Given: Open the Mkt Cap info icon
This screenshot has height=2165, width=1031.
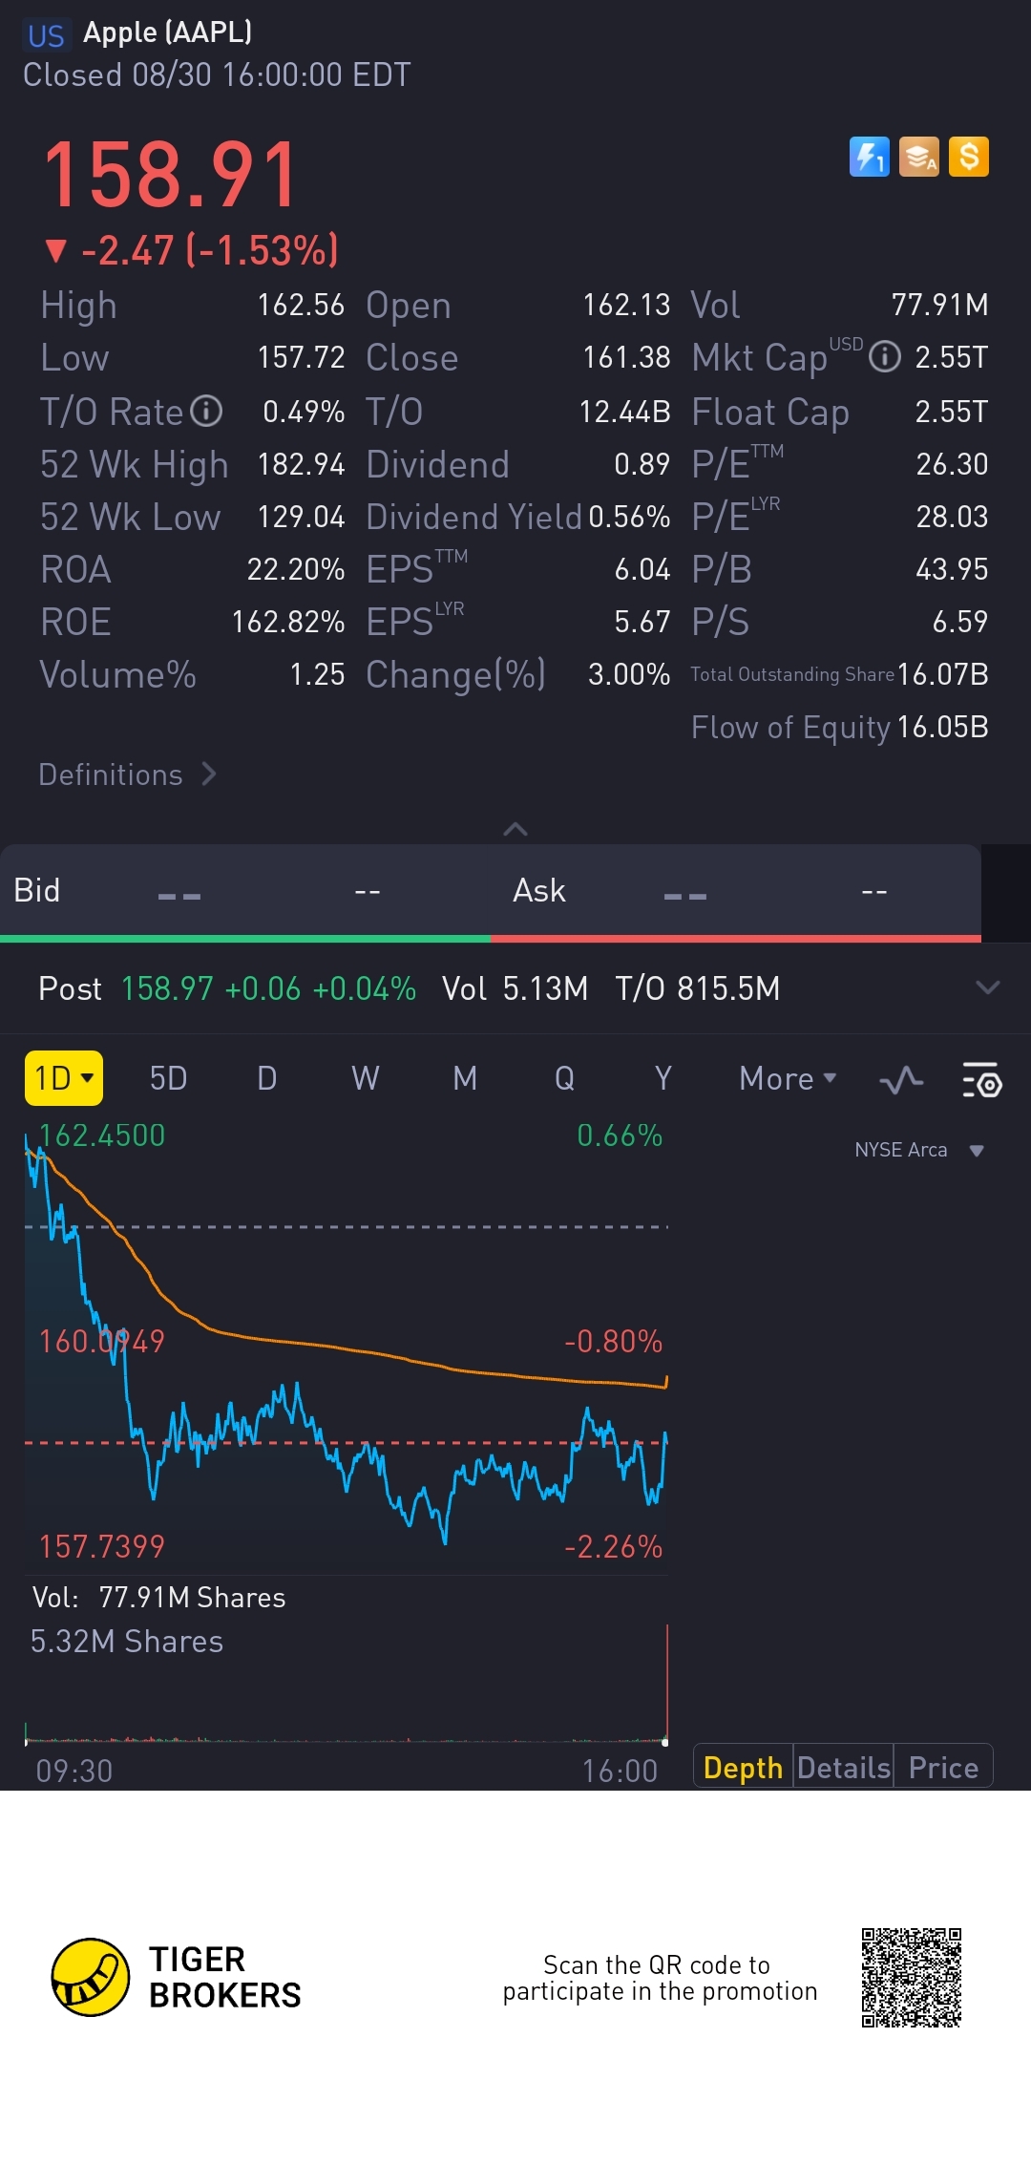Looking at the screenshot, I should 885,357.
